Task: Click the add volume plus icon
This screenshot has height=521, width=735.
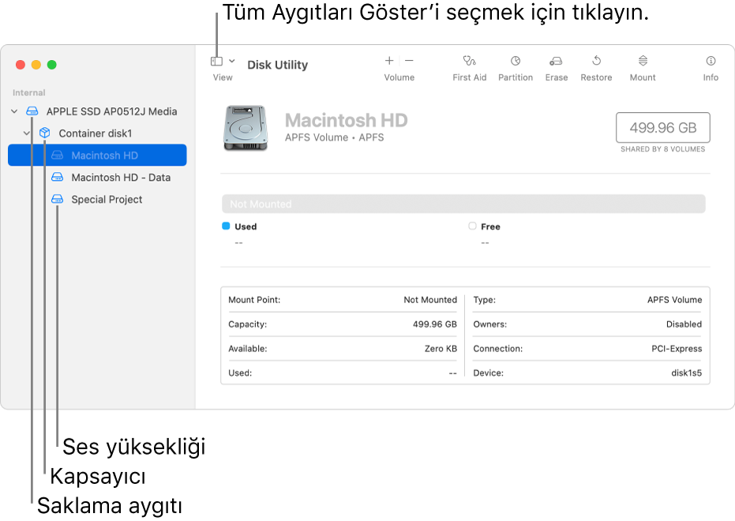Action: (x=389, y=61)
